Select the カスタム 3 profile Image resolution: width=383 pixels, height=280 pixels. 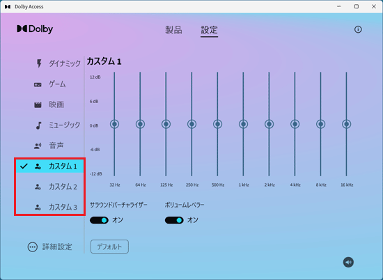(x=50, y=207)
